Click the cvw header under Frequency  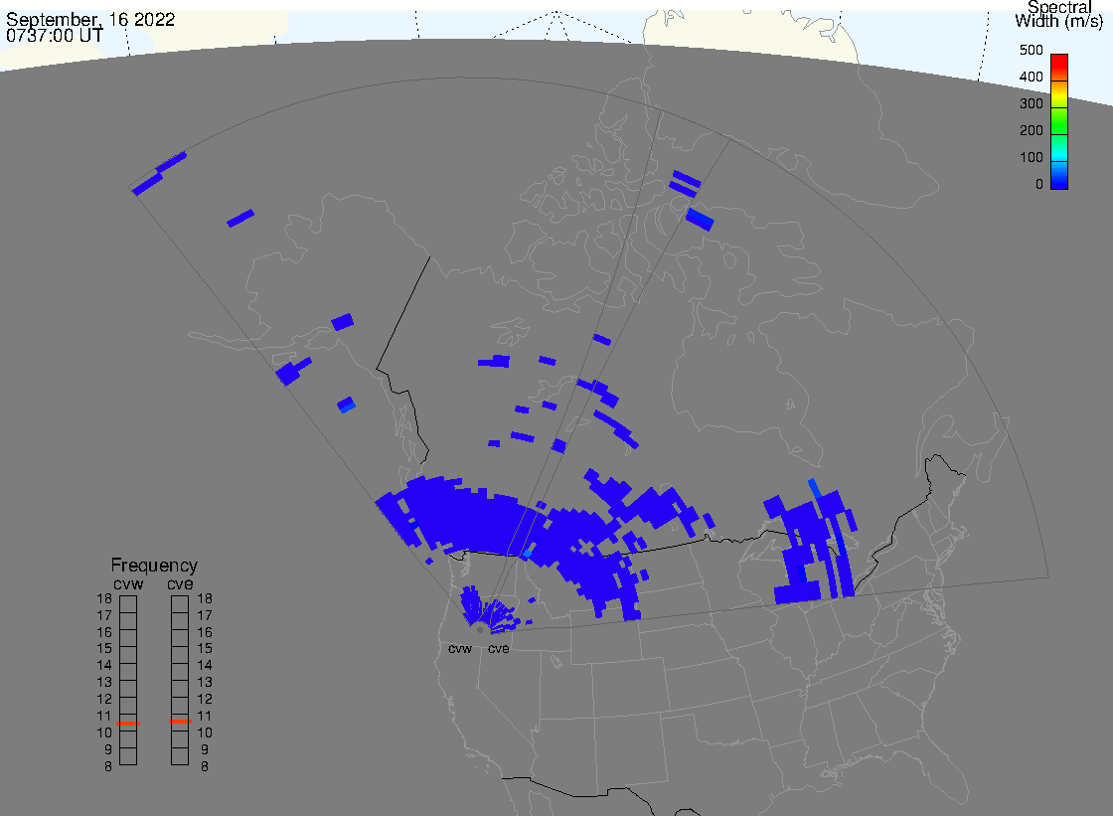tap(128, 583)
